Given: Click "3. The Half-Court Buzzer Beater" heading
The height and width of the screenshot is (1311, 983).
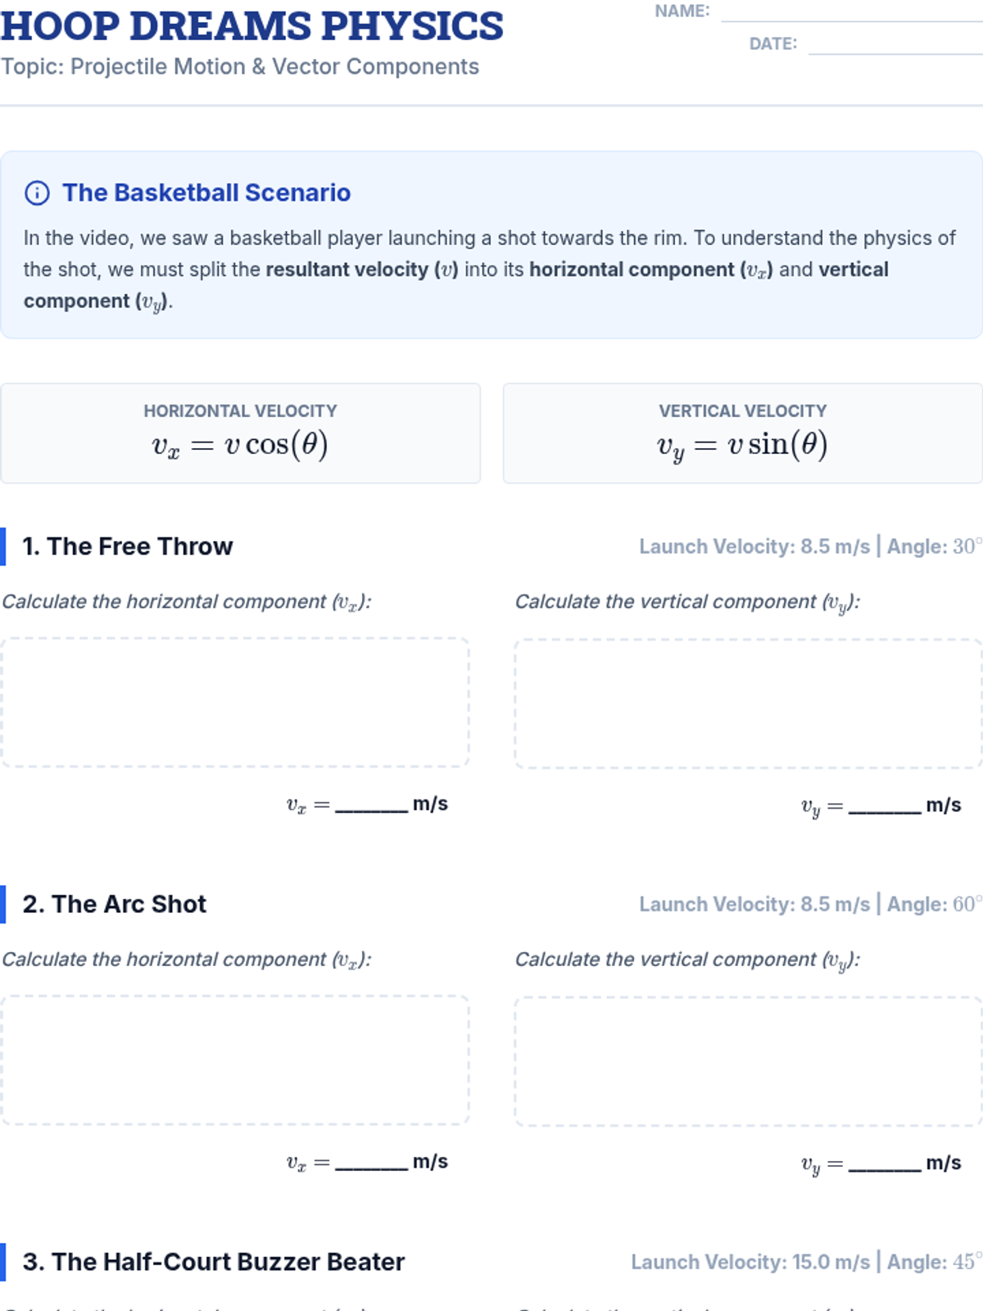Looking at the screenshot, I should coord(214,1262).
